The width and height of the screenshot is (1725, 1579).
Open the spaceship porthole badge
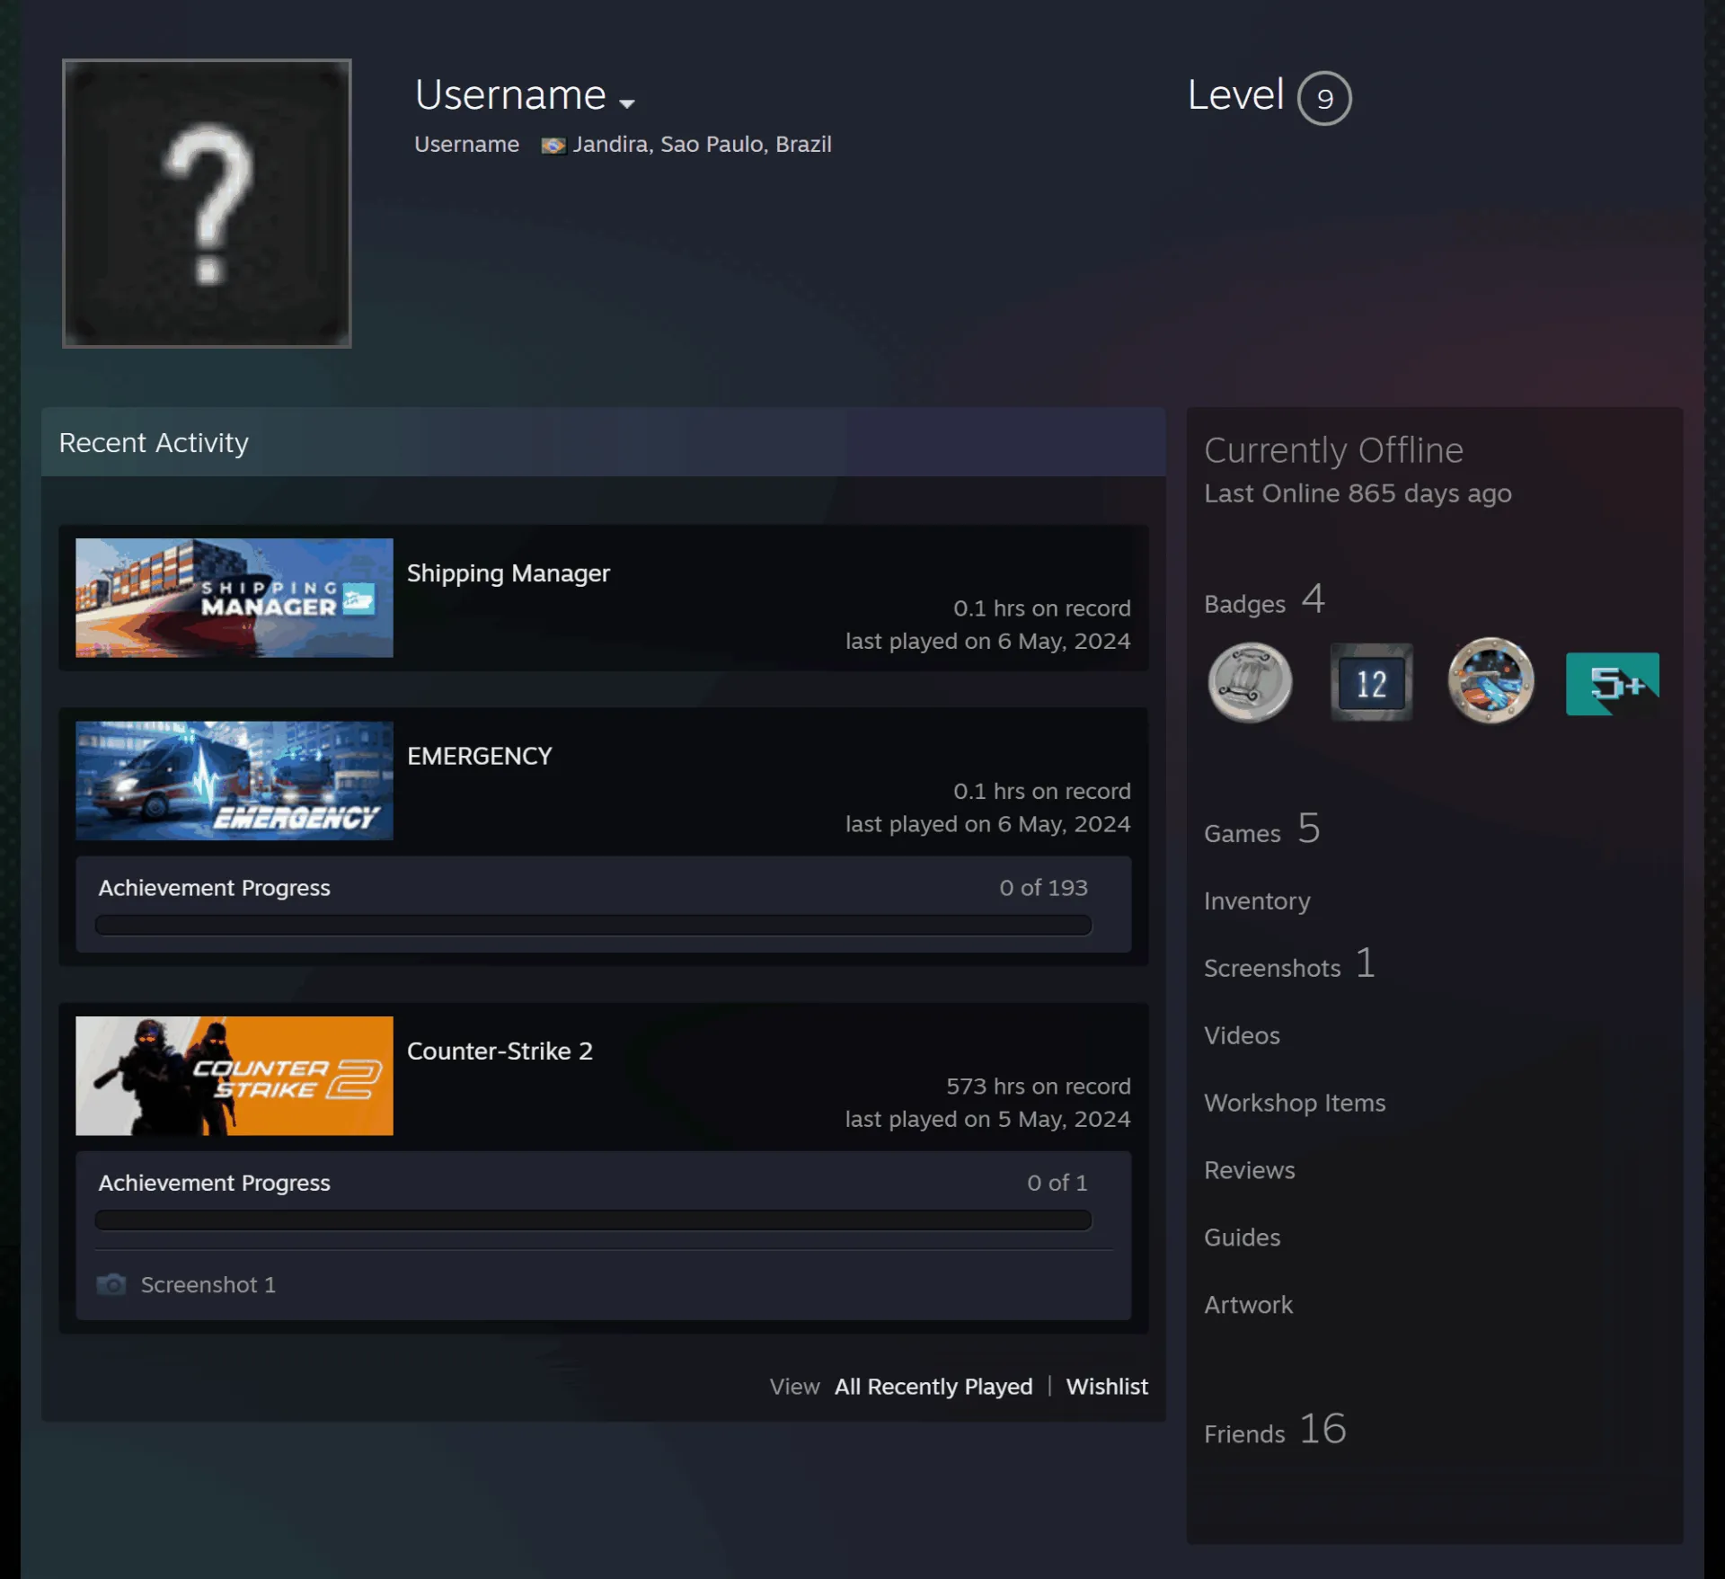pyautogui.click(x=1491, y=680)
